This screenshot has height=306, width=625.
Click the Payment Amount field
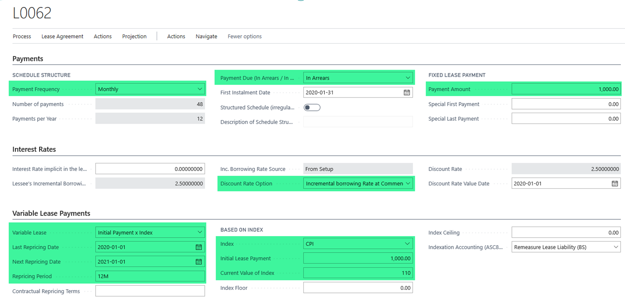(566, 89)
